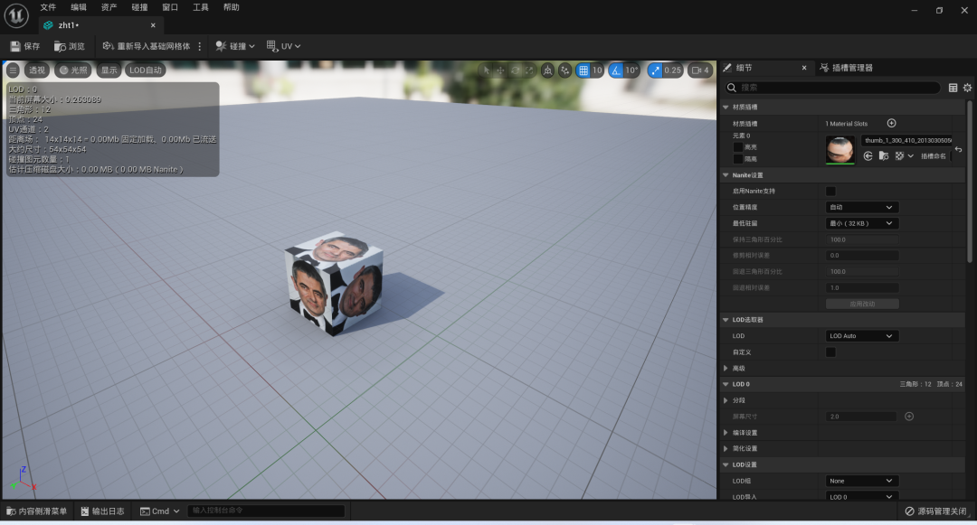Click the camera speed icon
This screenshot has height=525, width=977.
coord(697,70)
